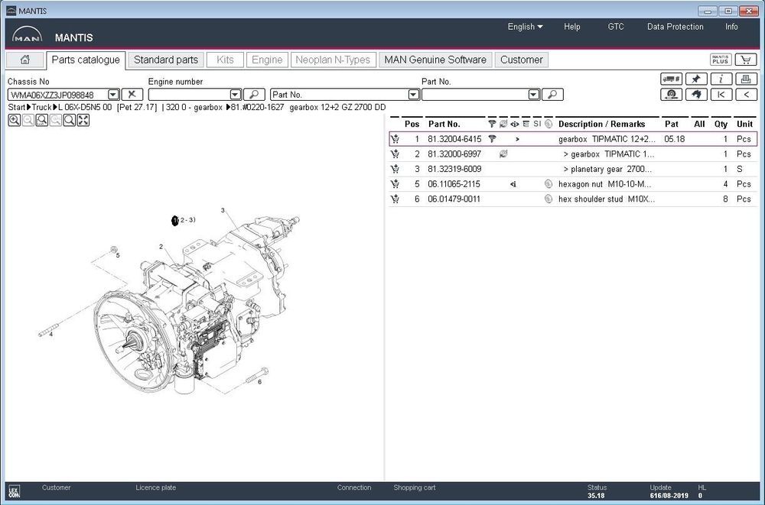The width and height of the screenshot is (765, 505).
Task: Zoom in on the gearbox drawing
Action: coord(14,121)
